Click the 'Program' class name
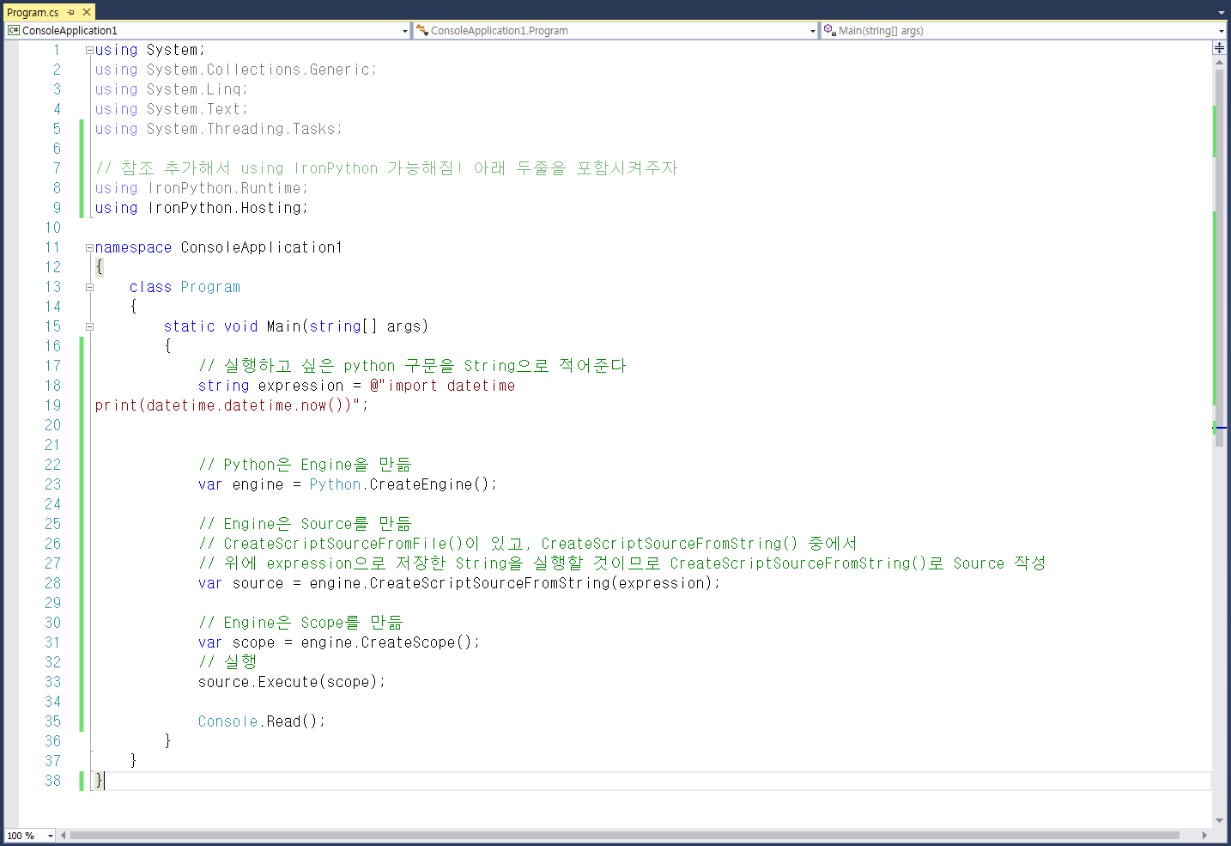This screenshot has height=846, width=1231. (x=210, y=287)
